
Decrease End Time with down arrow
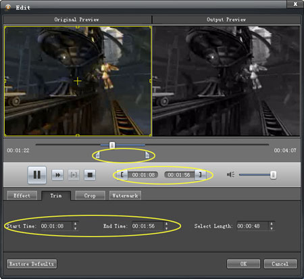pyautogui.click(x=166, y=228)
